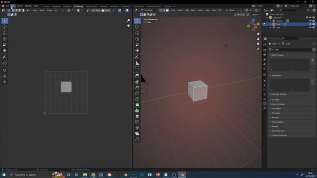Select the Scale tool in the 3D viewport toolbar
Image resolution: width=317 pixels, height=178 pixels.
tap(137, 44)
